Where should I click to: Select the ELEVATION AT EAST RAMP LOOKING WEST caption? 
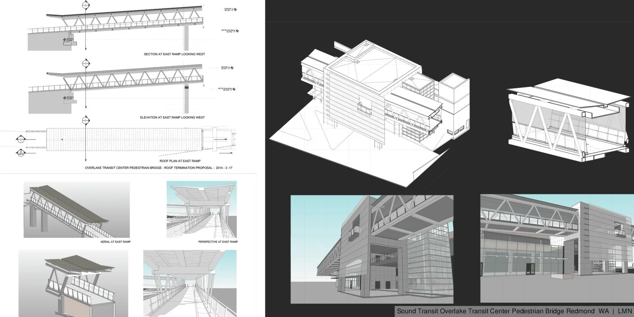click(172, 117)
